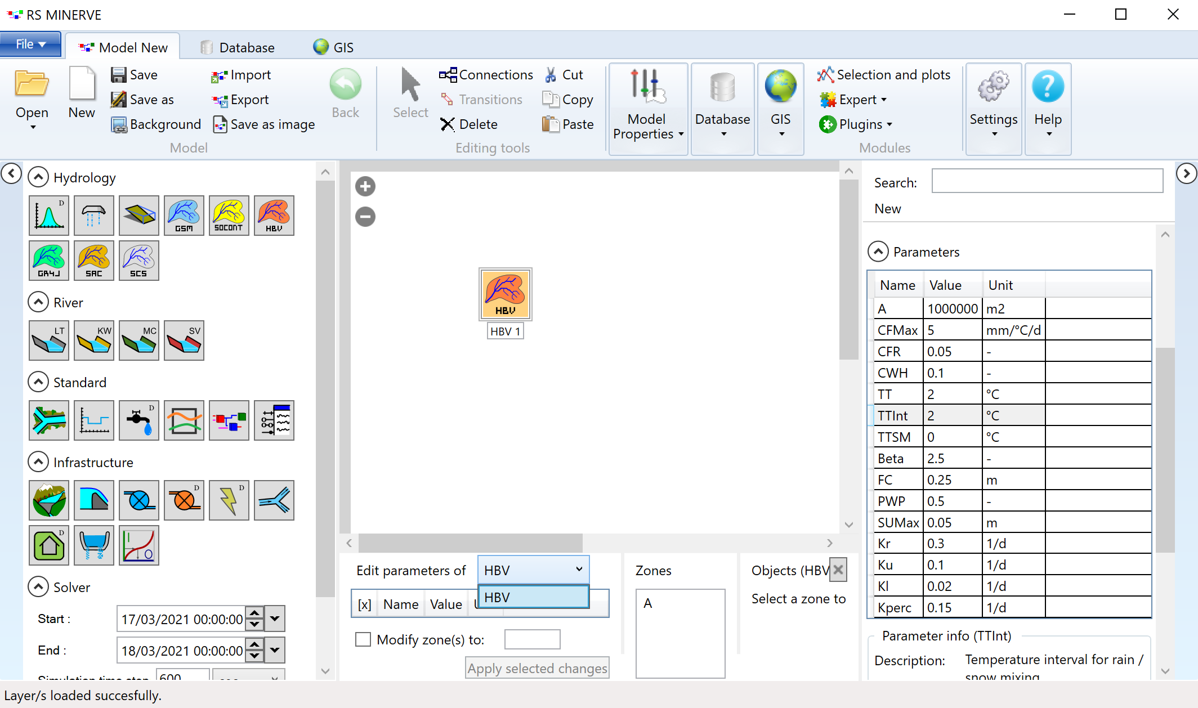Collapse the Infrastructure section
1198x708 pixels.
pyautogui.click(x=38, y=462)
